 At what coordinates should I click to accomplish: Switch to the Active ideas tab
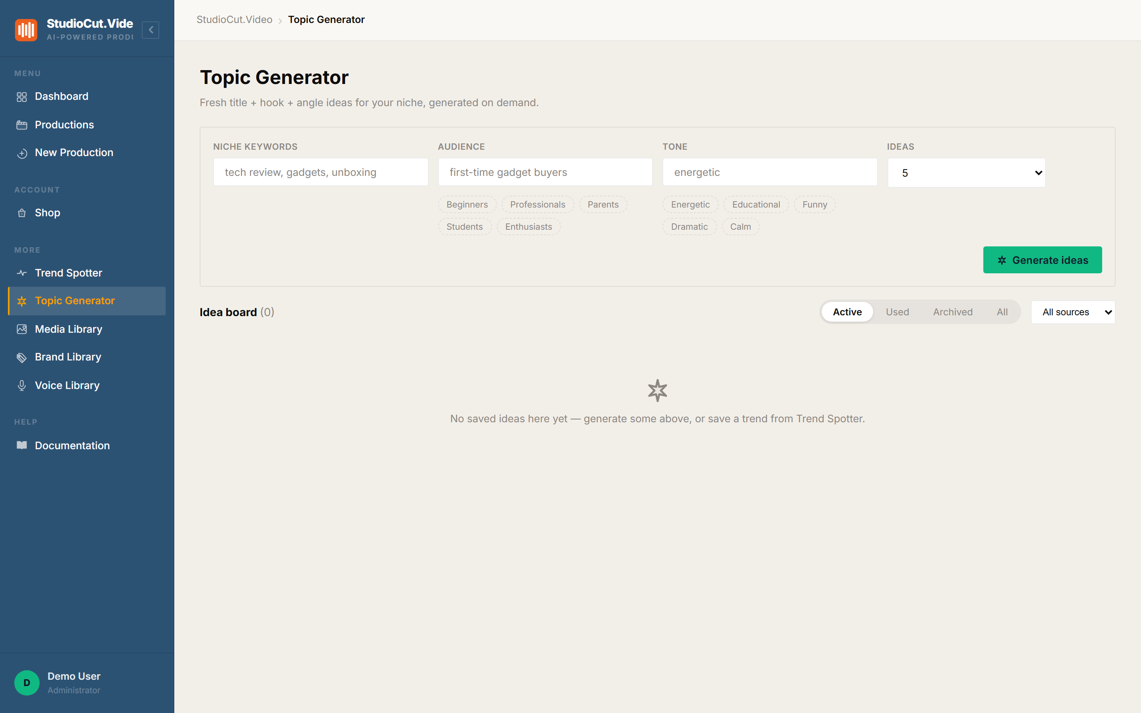click(847, 312)
